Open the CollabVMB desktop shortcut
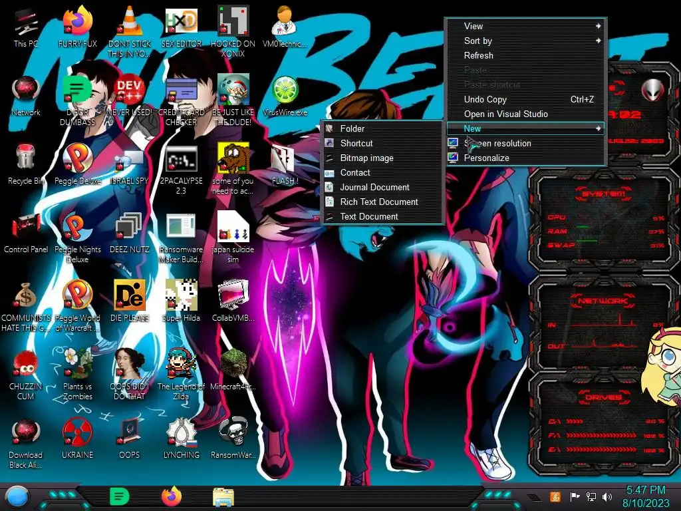 coord(233,302)
